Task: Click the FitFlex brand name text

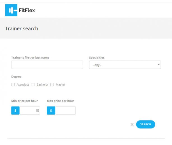Action: (x=27, y=10)
